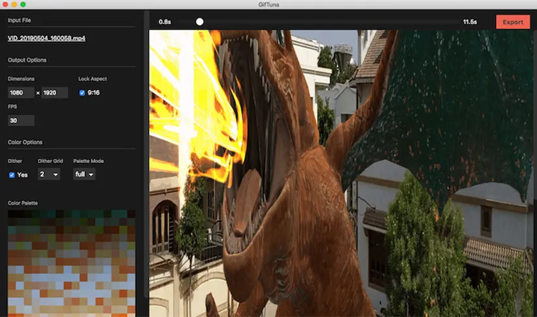Open the VID_20190504_160058.mp4 input file link
This screenshot has width=537, height=317.
pos(46,39)
